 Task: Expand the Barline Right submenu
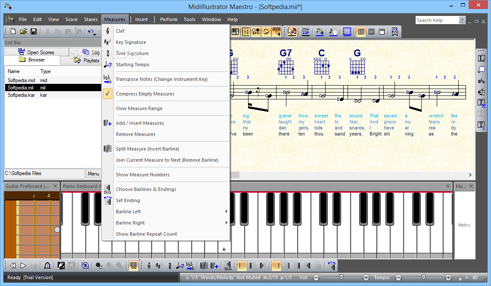[227, 223]
